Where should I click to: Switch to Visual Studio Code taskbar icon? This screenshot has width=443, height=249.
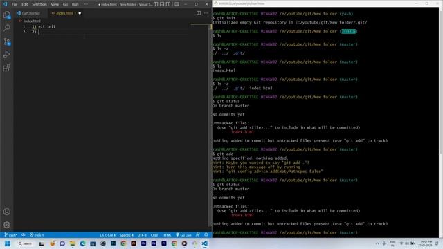(205, 243)
